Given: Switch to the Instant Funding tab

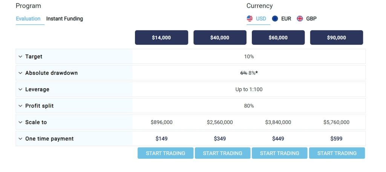Looking at the screenshot, I should 64,19.
